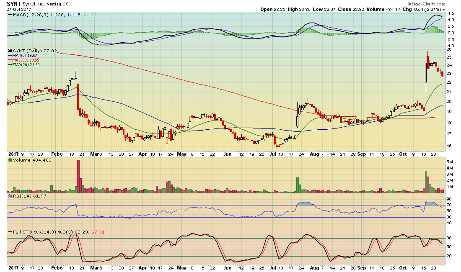Screen dimensions: 461x272
Task: Click the MA(200) 18.55 legend text
Action: pos(26,60)
